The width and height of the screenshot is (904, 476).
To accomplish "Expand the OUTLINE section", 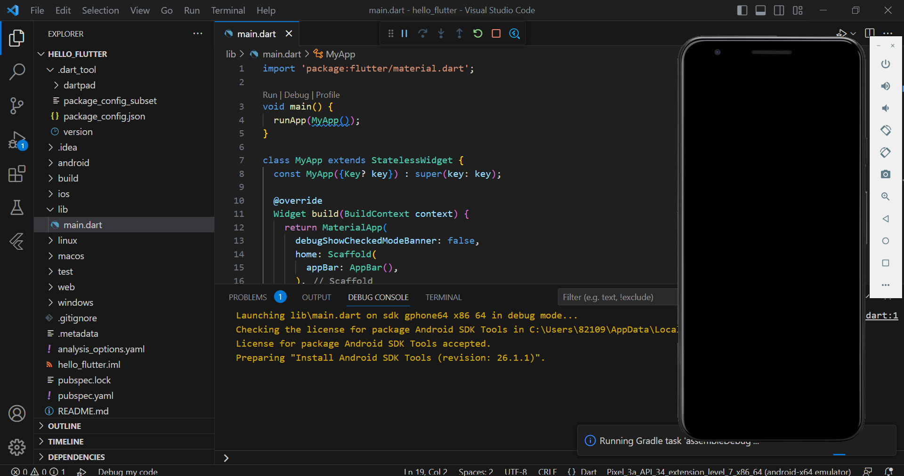I will (x=41, y=426).
